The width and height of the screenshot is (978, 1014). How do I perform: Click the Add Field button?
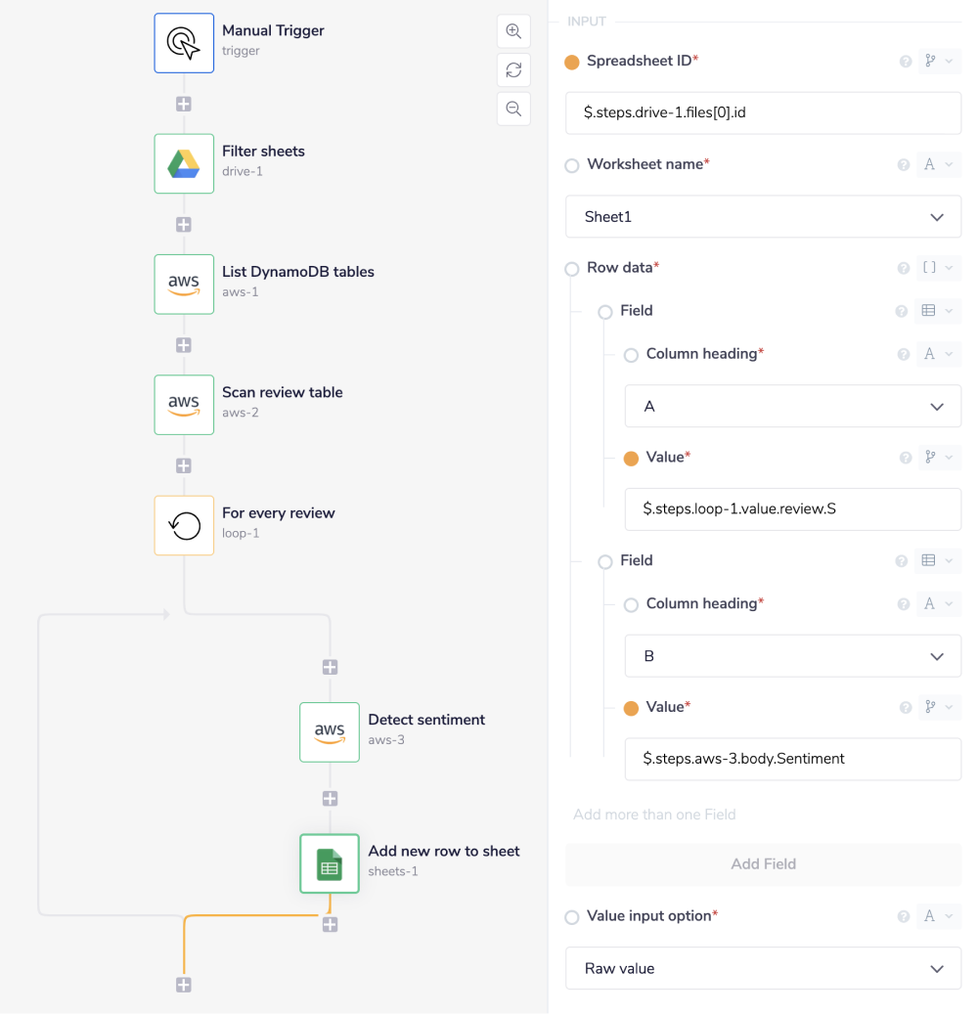pyautogui.click(x=763, y=863)
